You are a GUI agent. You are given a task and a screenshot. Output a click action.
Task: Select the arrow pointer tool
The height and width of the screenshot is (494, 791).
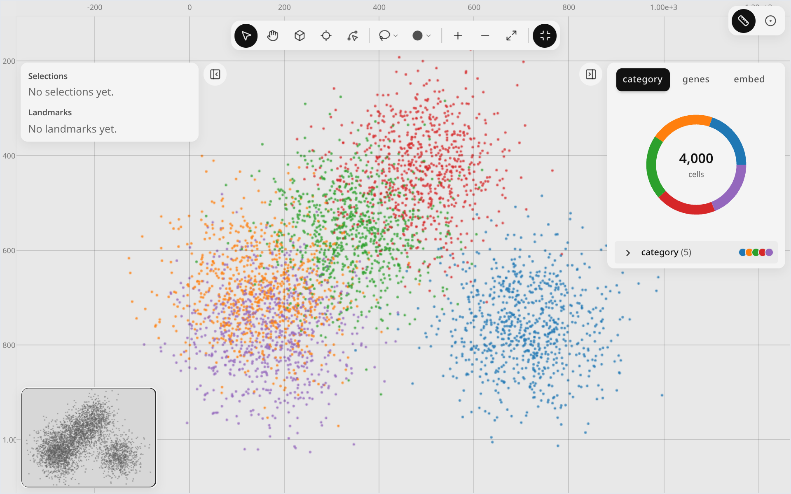point(246,36)
